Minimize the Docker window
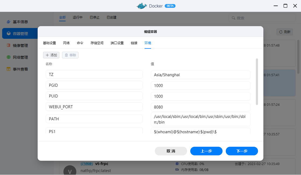This screenshot has width=301, height=175. pyautogui.click(x=276, y=6)
